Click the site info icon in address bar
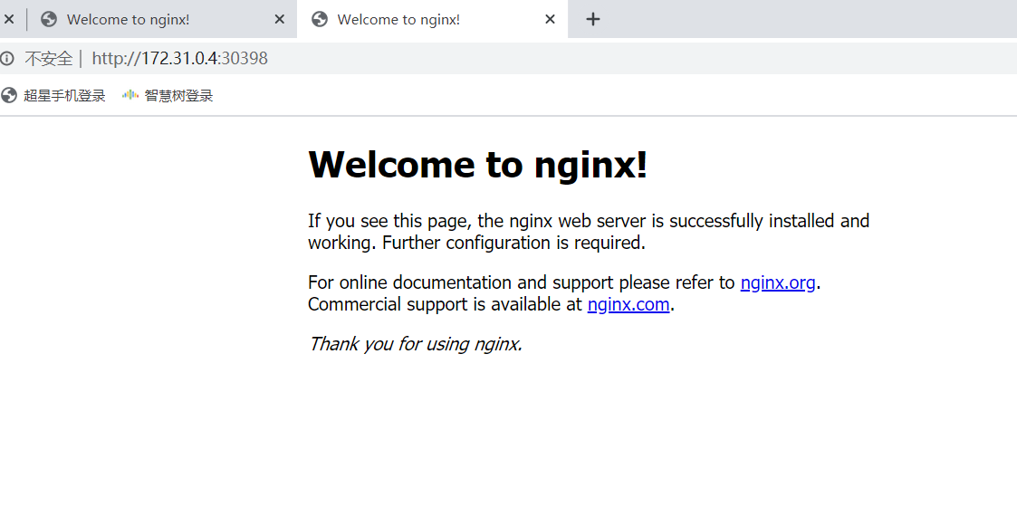This screenshot has height=507, width=1017. click(x=7, y=59)
